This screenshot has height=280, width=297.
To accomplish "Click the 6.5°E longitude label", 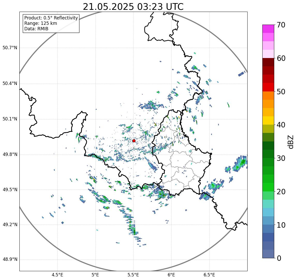I will [x=210, y=275].
